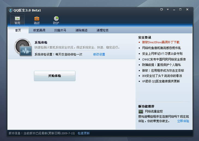Open news XP退役 QQ医生继续提供更新
Image resolution: width=199 pixels, height=141 pixels.
point(161,81)
